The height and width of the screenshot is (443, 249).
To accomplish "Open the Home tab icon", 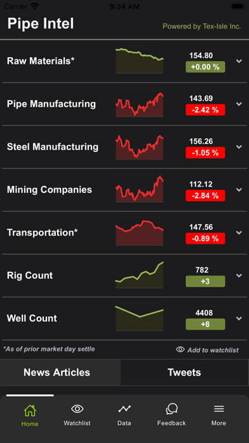I will (30, 411).
